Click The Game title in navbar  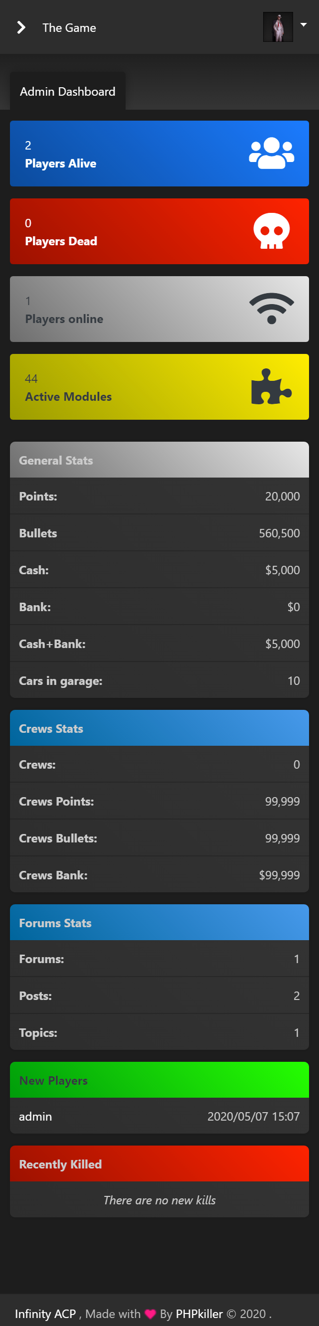[x=69, y=28]
